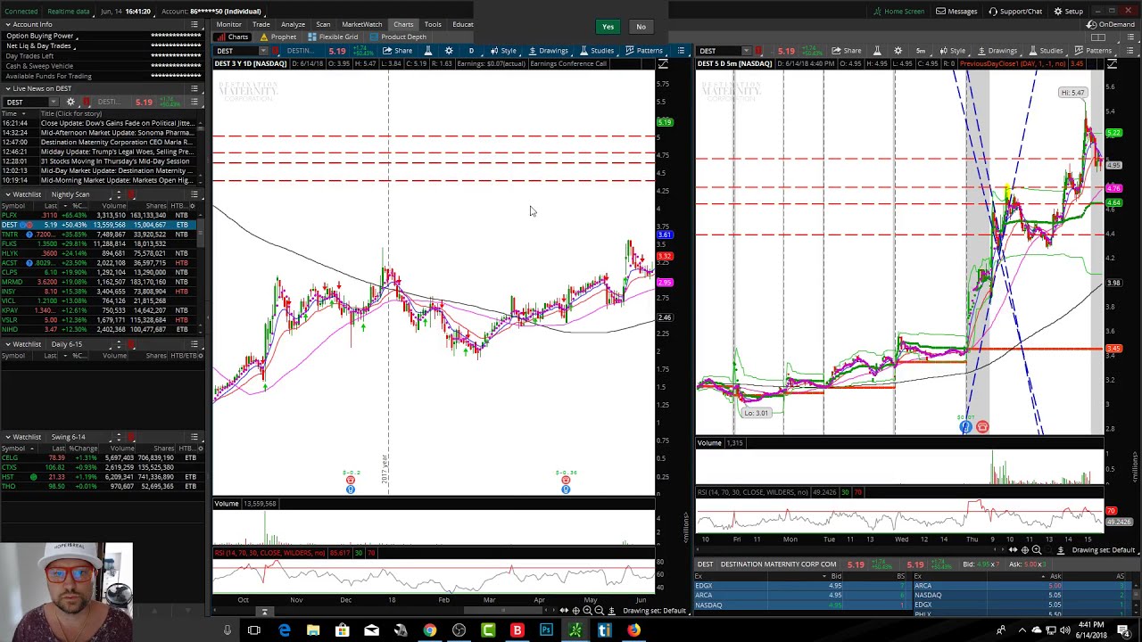Zoom in on the right 5m chart
The image size is (1142, 642).
pos(1036,550)
